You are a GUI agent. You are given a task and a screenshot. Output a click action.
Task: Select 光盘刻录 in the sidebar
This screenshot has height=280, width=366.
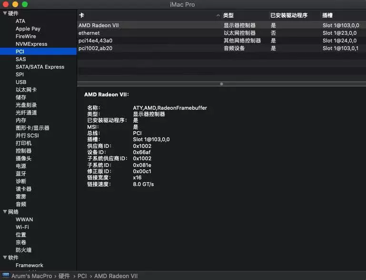click(26, 105)
